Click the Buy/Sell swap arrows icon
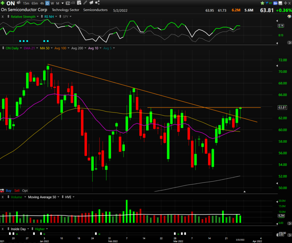 2,191
